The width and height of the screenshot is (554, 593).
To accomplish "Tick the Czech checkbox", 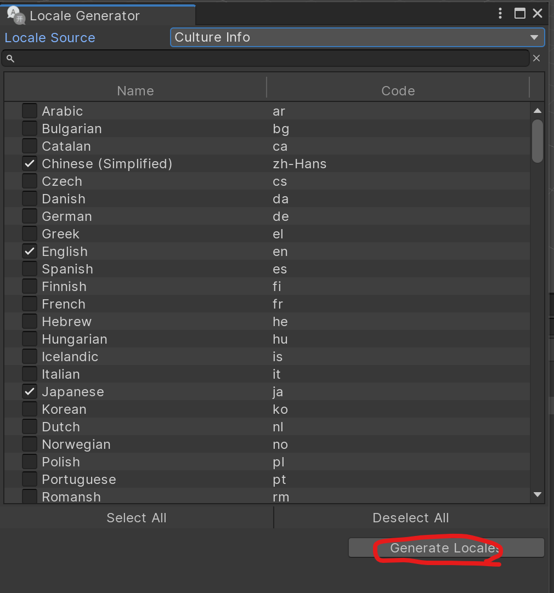I will [x=30, y=181].
